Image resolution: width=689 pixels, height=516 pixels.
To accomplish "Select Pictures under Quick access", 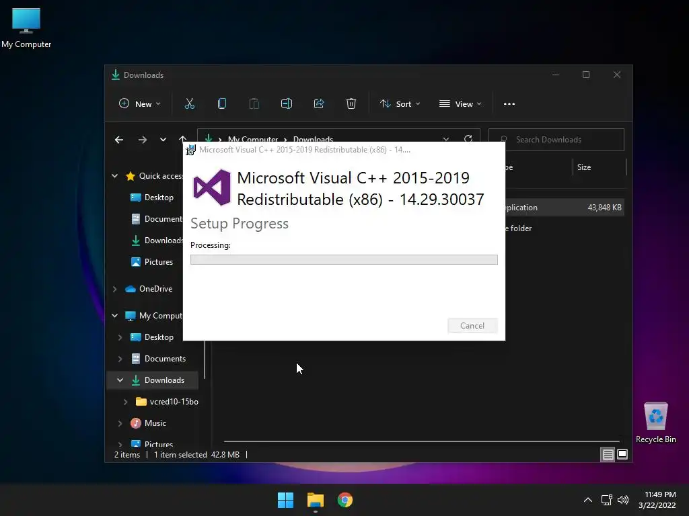I will click(152, 262).
